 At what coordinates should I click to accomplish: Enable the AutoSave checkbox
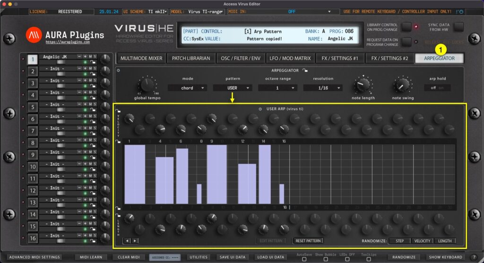coord(304,259)
